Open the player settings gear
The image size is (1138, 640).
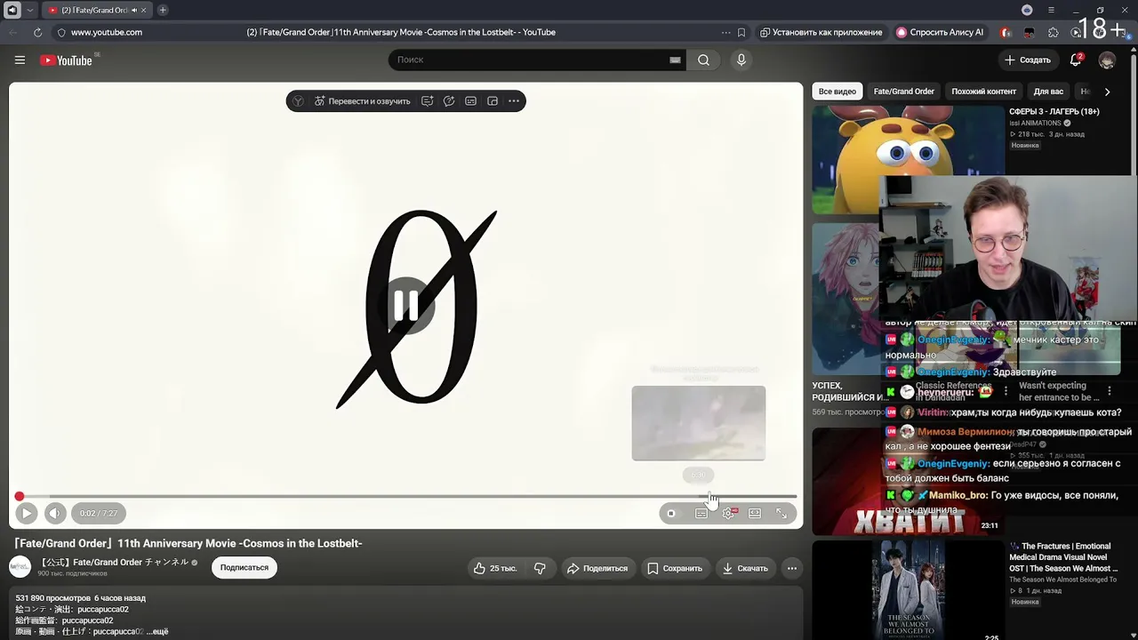point(728,513)
